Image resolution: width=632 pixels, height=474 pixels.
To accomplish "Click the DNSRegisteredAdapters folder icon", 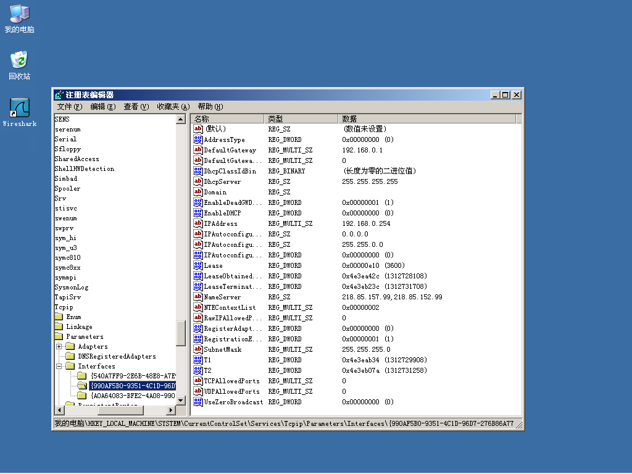I will [70, 356].
